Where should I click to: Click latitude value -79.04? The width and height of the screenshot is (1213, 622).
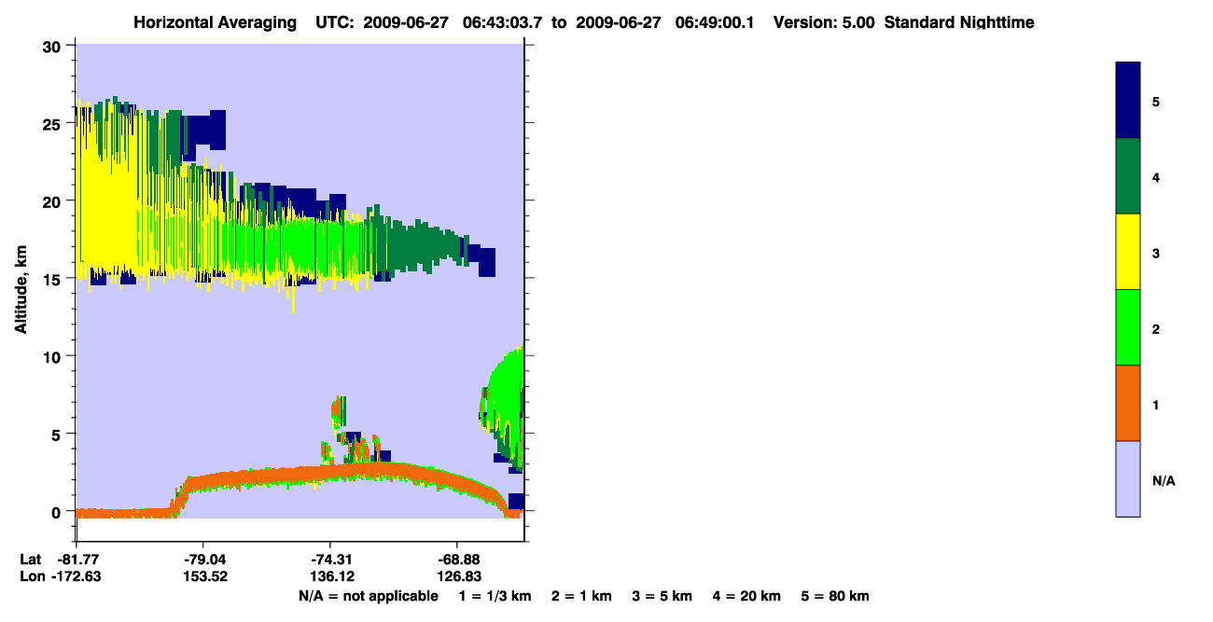pos(205,559)
